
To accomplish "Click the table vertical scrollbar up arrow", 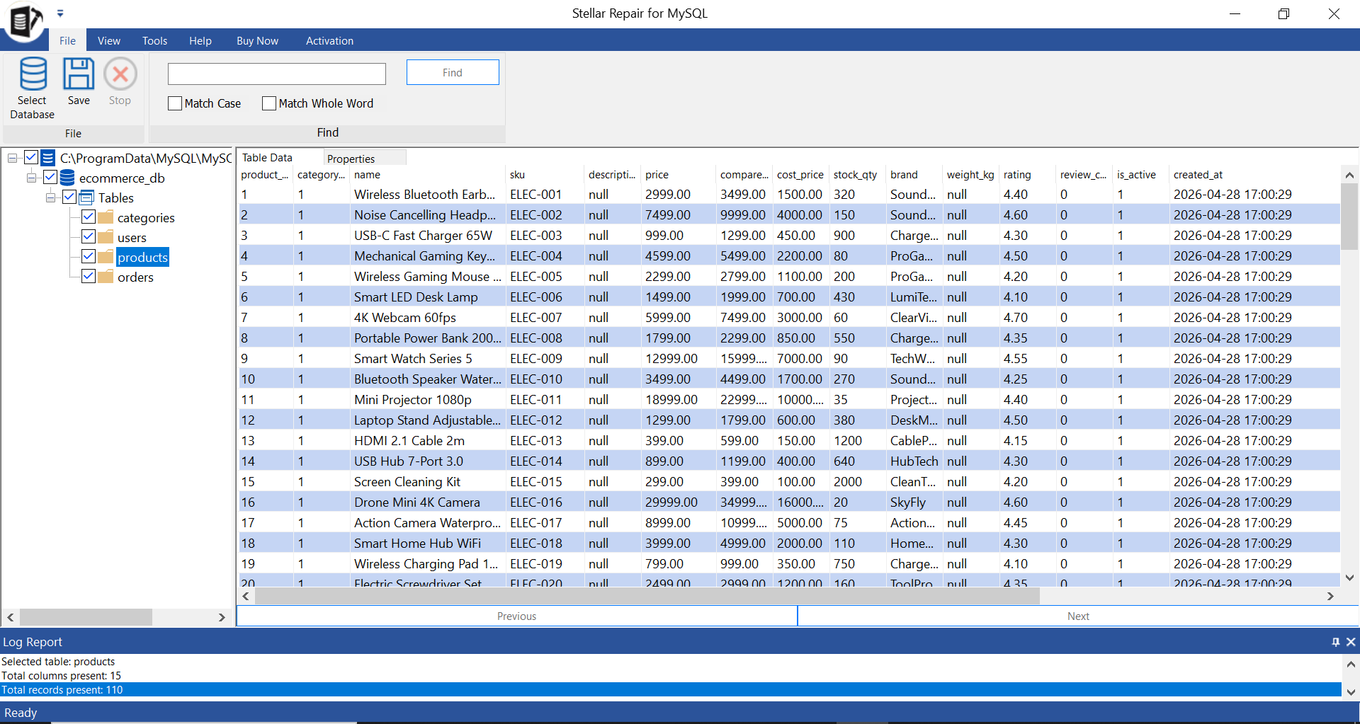I will pyautogui.click(x=1349, y=175).
